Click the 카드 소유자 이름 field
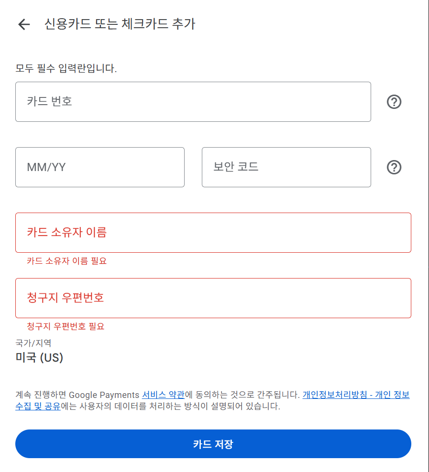The height and width of the screenshot is (472, 429). [213, 233]
